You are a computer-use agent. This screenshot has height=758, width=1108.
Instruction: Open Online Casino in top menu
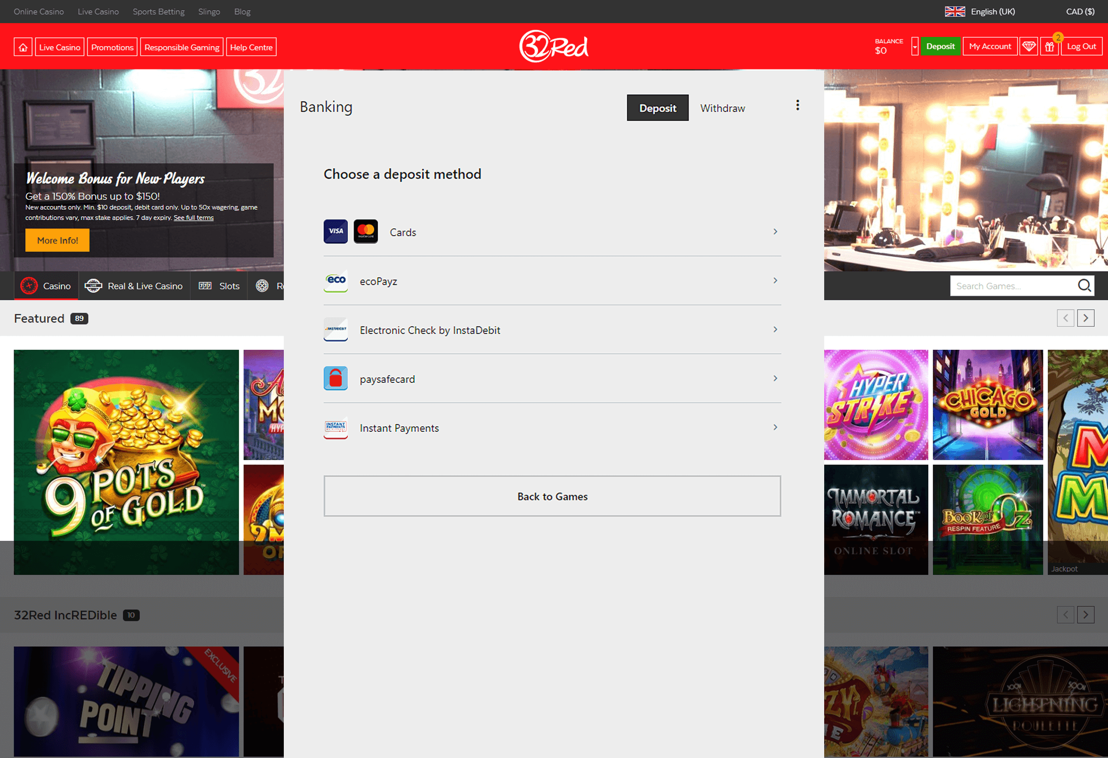coord(39,12)
